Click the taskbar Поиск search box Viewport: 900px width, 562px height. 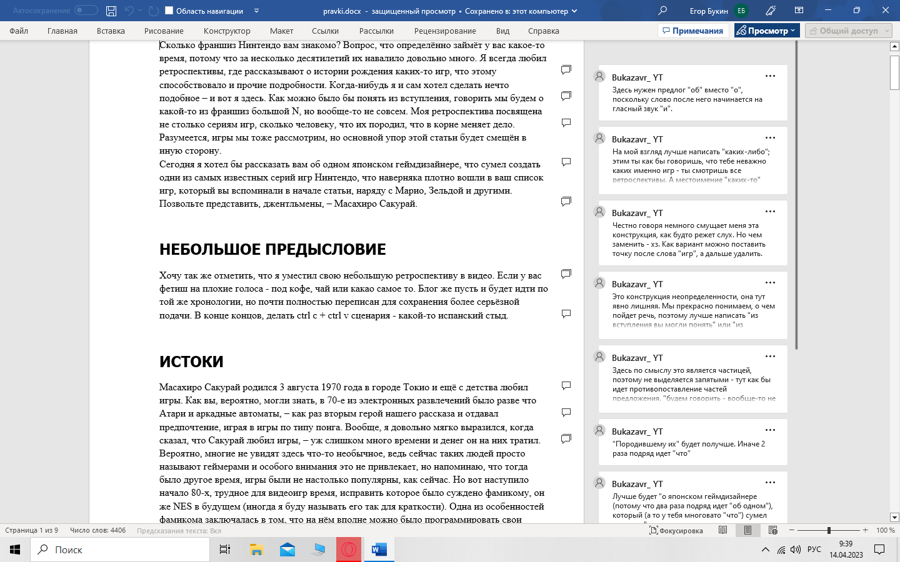click(x=120, y=550)
